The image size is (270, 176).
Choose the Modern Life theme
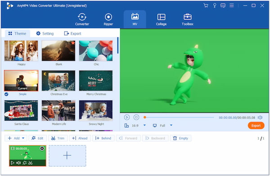tap(58, 111)
